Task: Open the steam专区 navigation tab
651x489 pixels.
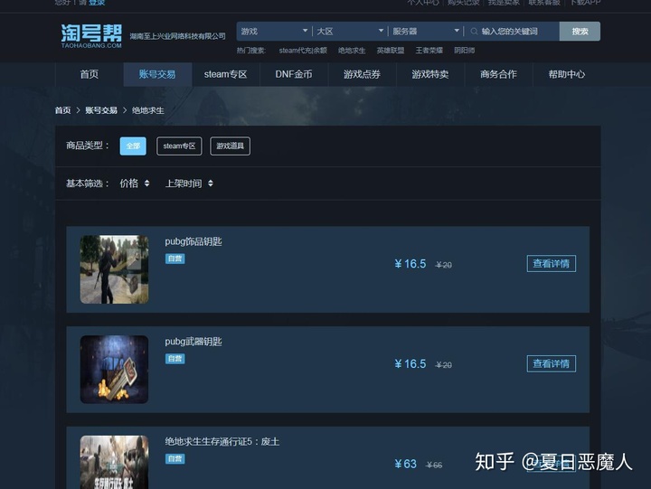Action: click(x=225, y=74)
